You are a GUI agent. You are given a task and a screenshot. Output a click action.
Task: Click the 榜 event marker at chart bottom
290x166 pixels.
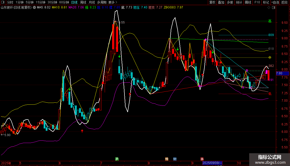click(x=167, y=159)
